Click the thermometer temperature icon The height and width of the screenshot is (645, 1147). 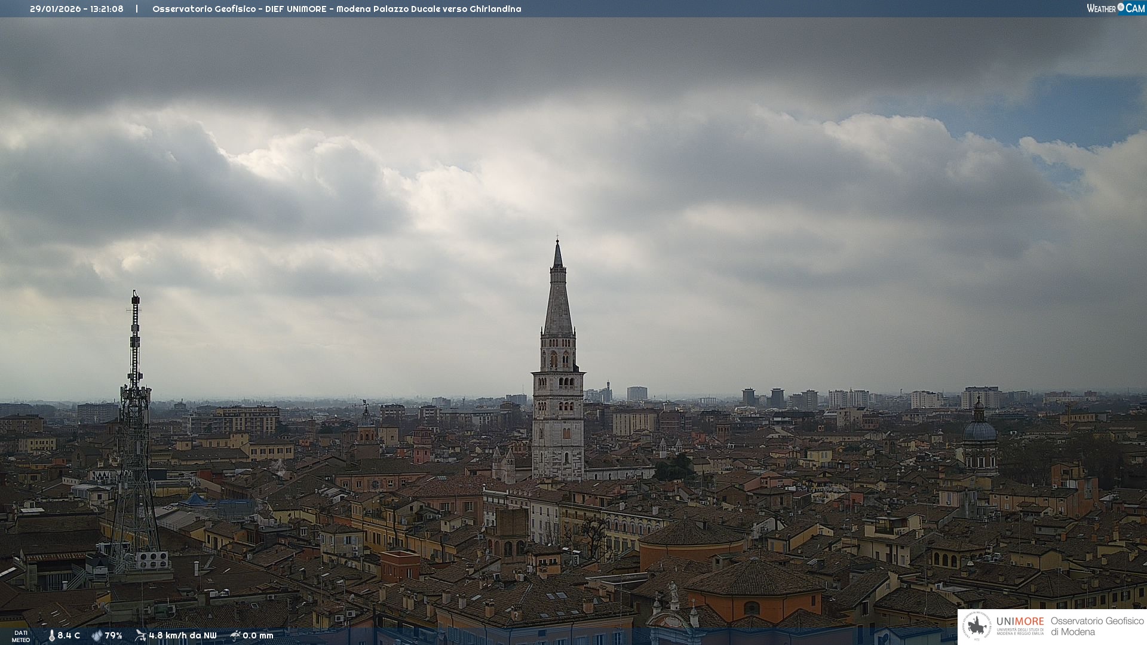coord(51,635)
